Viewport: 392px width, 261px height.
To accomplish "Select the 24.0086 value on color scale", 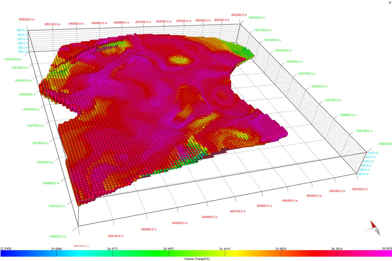I will click(x=56, y=249).
